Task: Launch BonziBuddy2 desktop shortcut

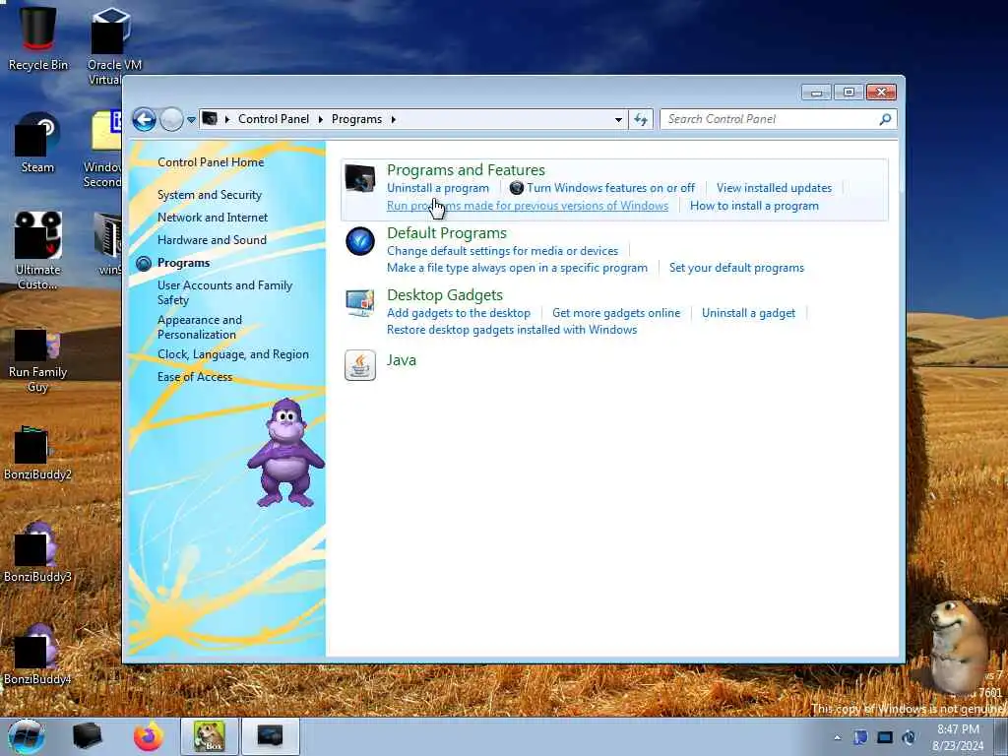Action: 38,453
